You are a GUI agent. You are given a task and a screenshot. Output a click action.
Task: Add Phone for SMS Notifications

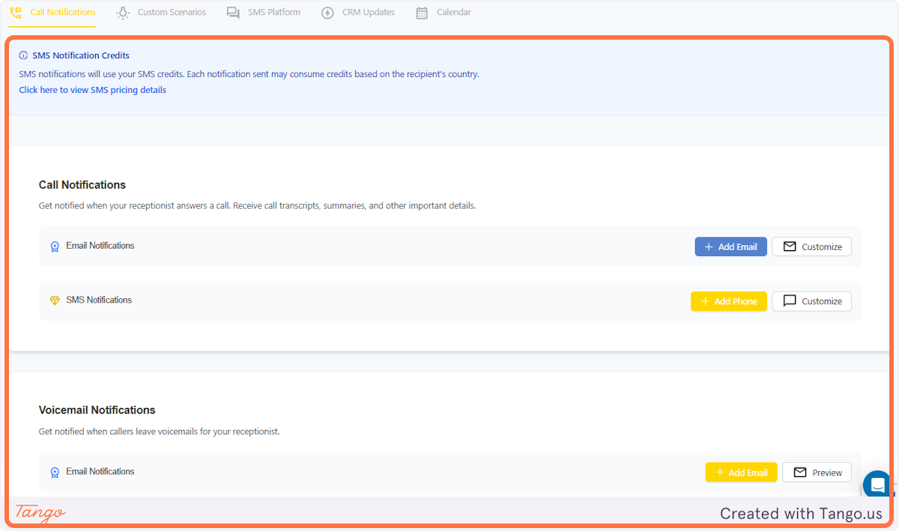point(729,301)
